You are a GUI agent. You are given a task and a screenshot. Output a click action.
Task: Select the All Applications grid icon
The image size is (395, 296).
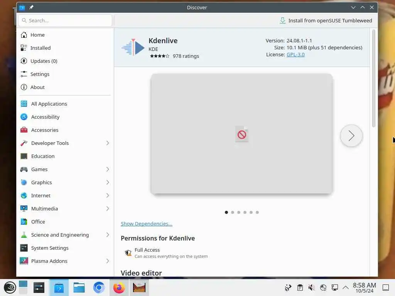click(24, 104)
